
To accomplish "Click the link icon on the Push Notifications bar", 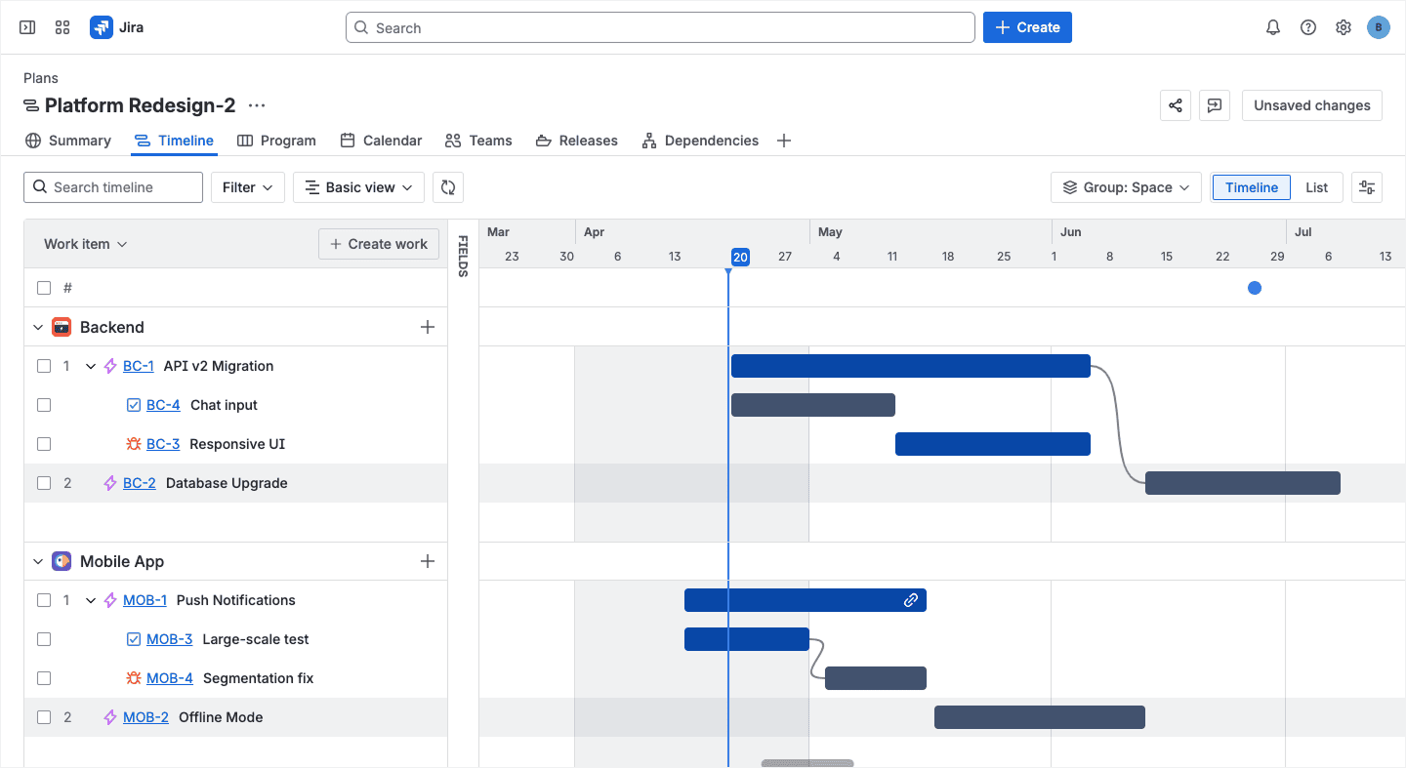I will [x=911, y=600].
